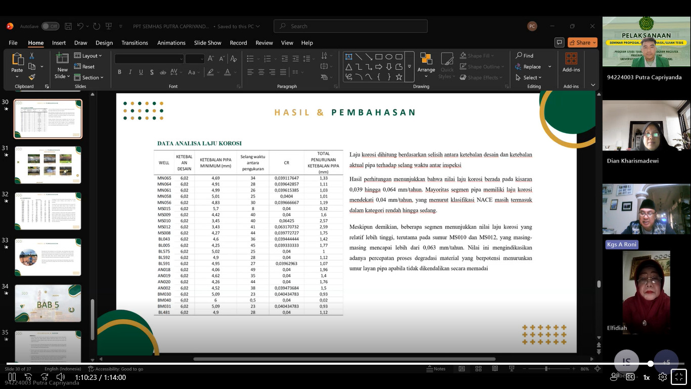Open the Section dropdown menu

[89, 77]
